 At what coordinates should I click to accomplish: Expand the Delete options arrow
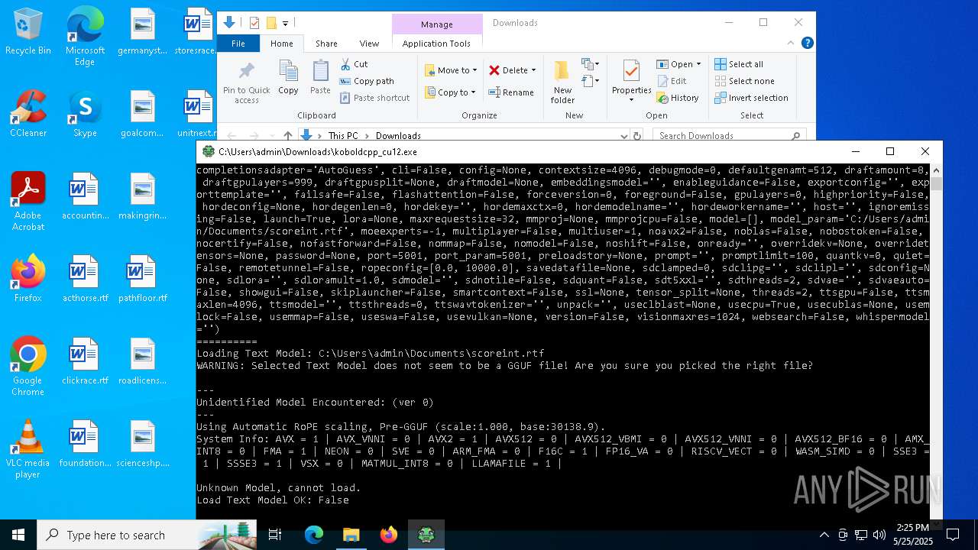pyautogui.click(x=533, y=70)
